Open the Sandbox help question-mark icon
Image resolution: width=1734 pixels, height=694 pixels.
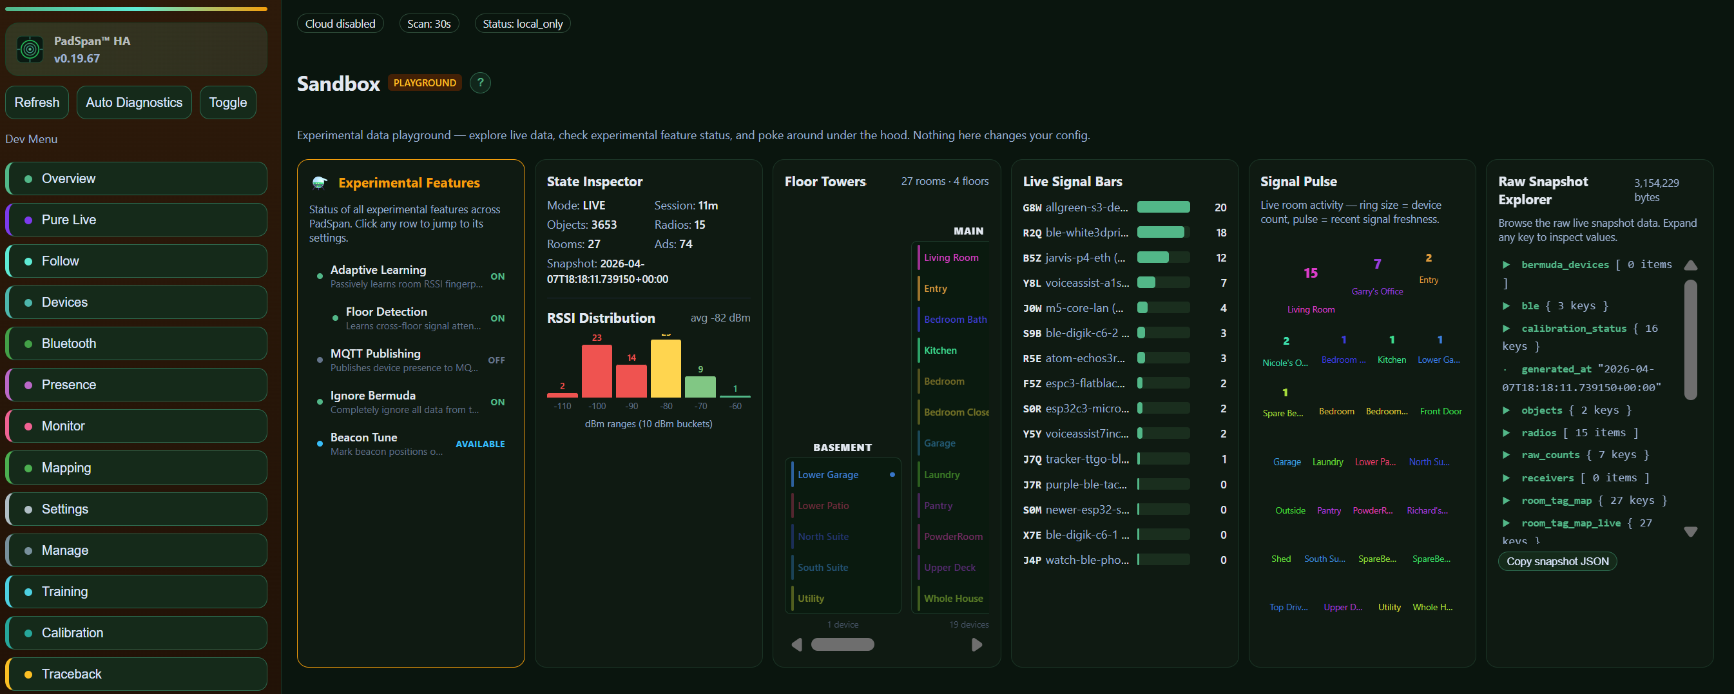[x=480, y=82]
